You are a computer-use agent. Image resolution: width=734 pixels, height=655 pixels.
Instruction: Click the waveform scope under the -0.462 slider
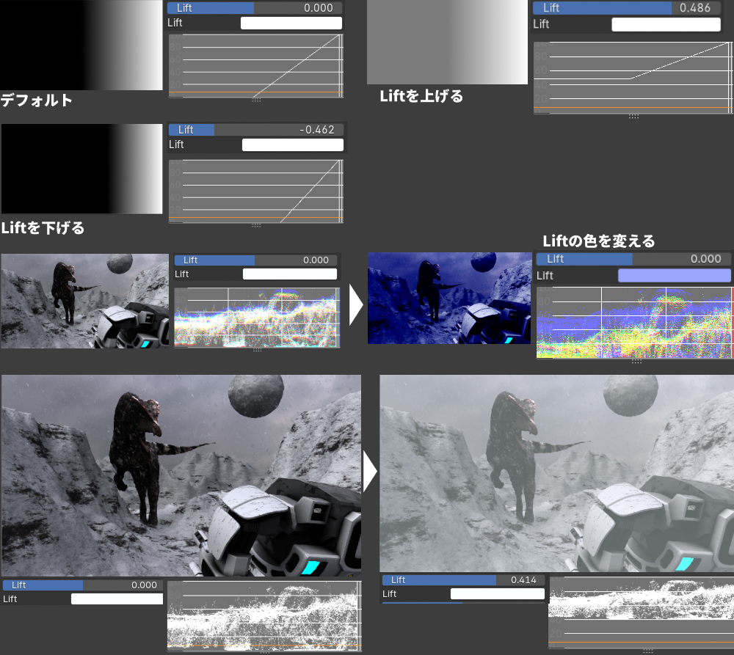coord(255,191)
